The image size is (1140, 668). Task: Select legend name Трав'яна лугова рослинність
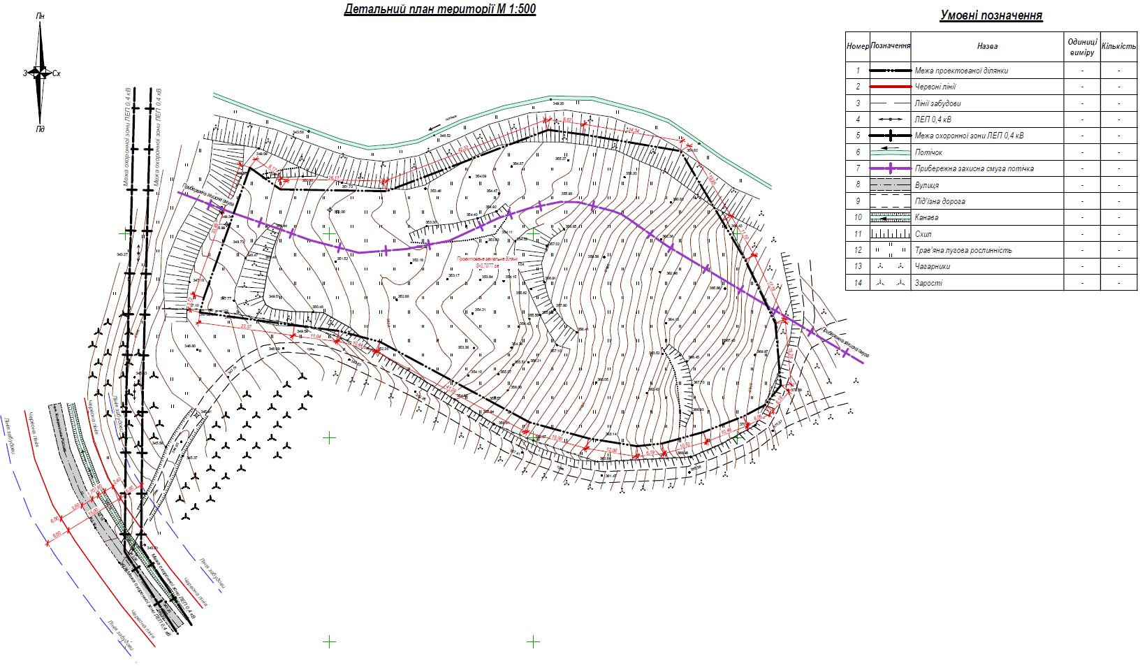(x=963, y=250)
